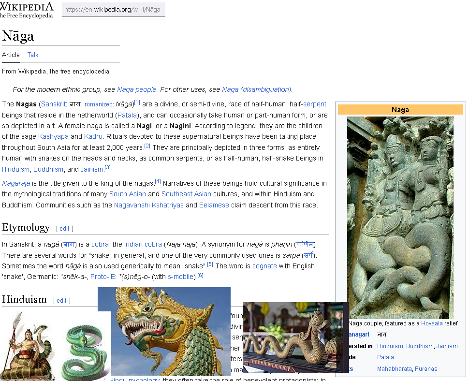Click the फणिन link
469x381 pixels.
pyautogui.click(x=305, y=244)
